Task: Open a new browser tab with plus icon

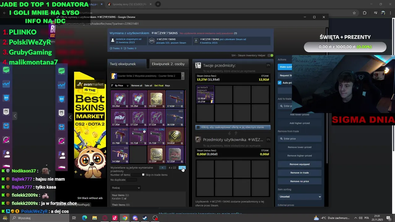Action: 158,4
